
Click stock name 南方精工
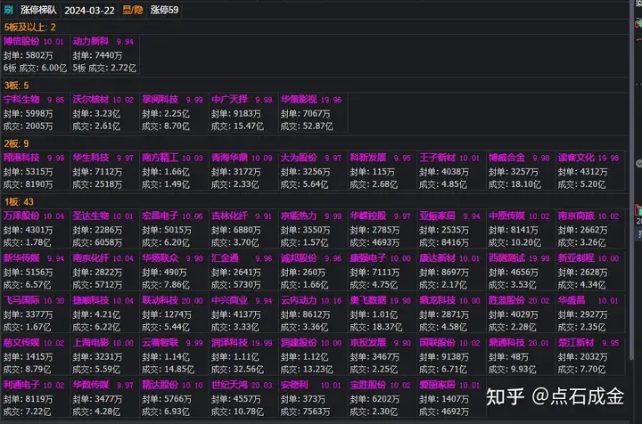[160, 158]
